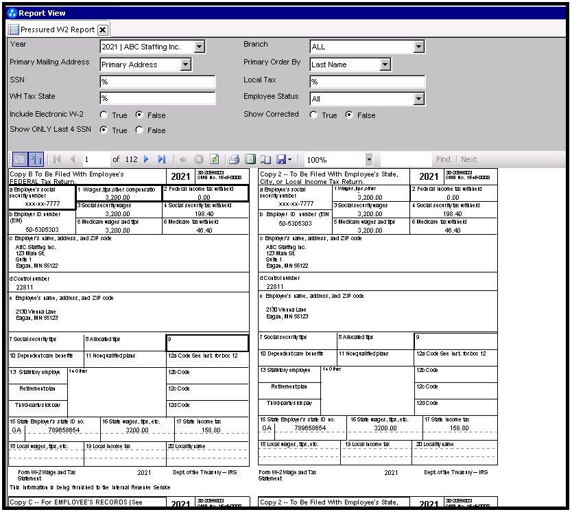
Task: Click the Refresh report icon
Action: [214, 159]
